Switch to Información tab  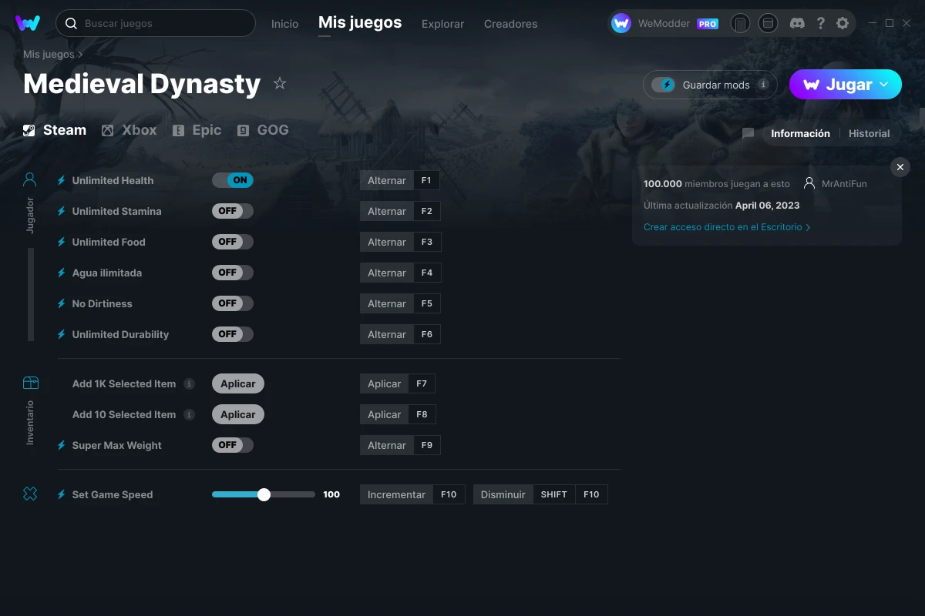[x=800, y=133]
